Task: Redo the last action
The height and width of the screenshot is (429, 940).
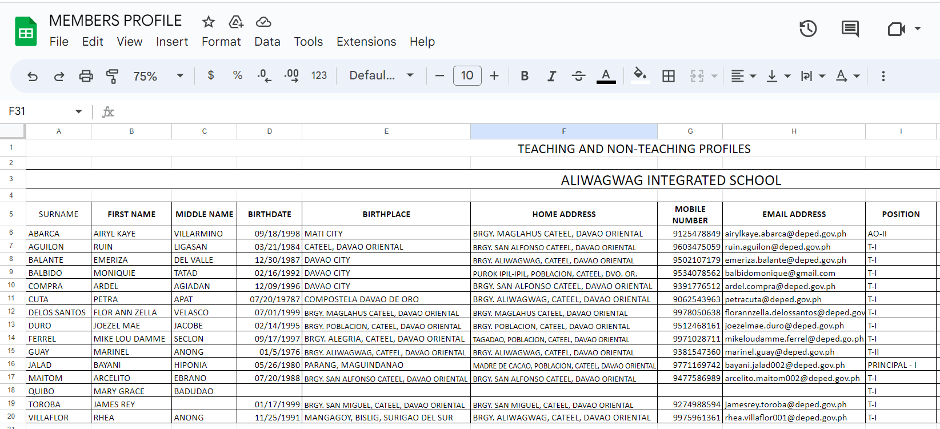Action: [59, 76]
